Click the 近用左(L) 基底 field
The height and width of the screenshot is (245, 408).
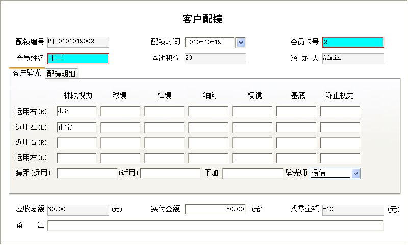(296, 158)
